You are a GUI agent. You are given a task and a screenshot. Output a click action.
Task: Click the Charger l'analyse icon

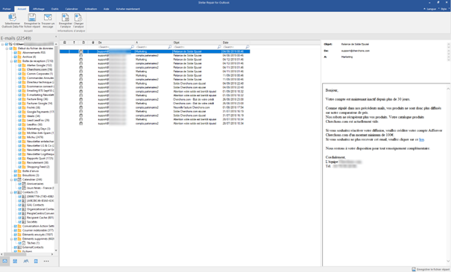point(78,17)
